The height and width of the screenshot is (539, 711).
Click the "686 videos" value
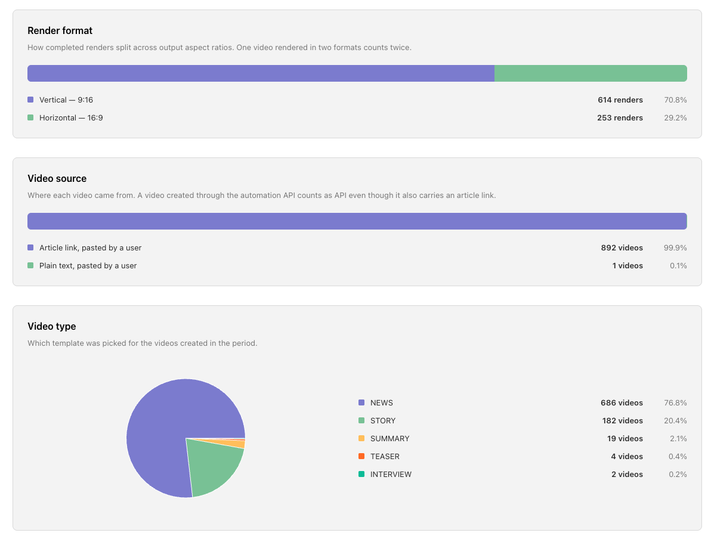(x=622, y=403)
